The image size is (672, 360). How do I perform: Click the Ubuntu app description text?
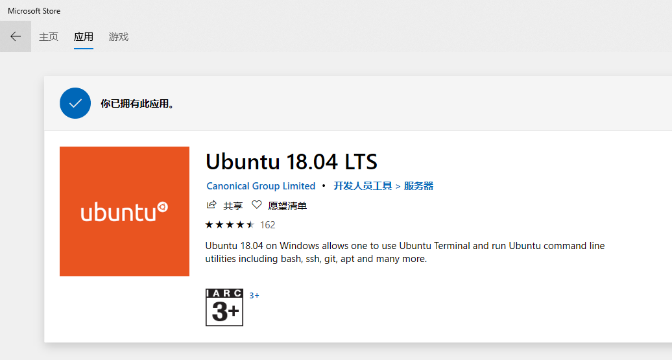point(405,252)
